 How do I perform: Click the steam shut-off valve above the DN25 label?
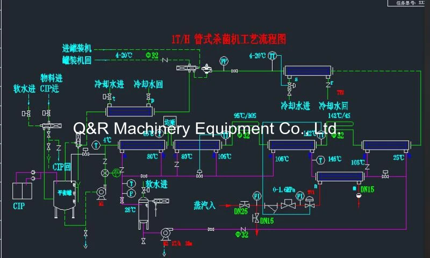244,204
